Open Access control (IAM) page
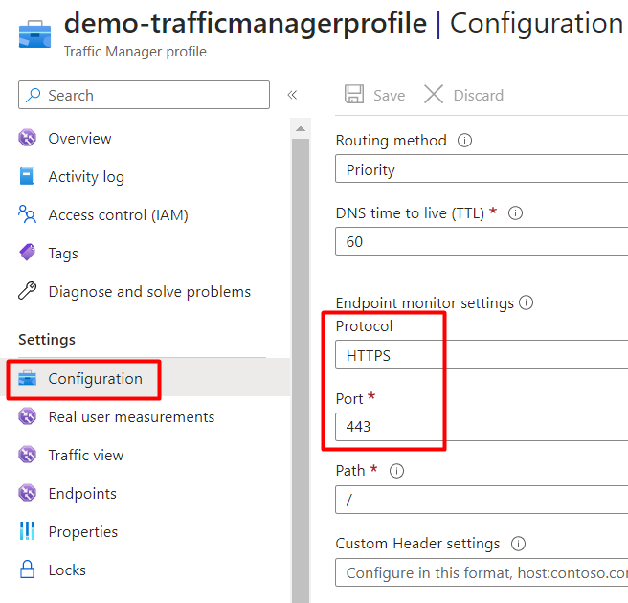The height and width of the screenshot is (603, 628). pyautogui.click(x=118, y=215)
